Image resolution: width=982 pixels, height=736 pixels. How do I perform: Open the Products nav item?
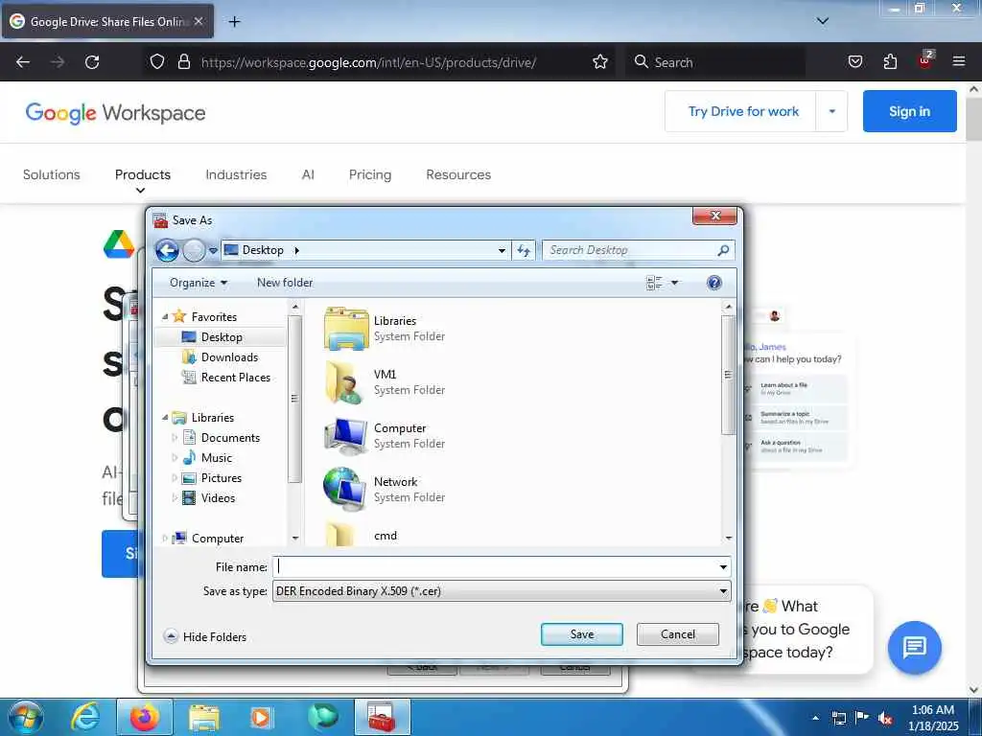click(x=143, y=174)
